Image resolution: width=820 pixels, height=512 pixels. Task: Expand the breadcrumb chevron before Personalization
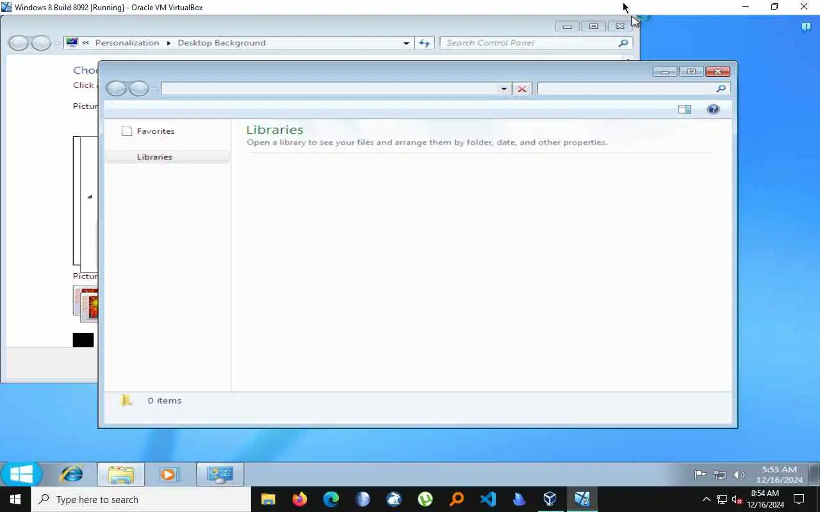86,43
